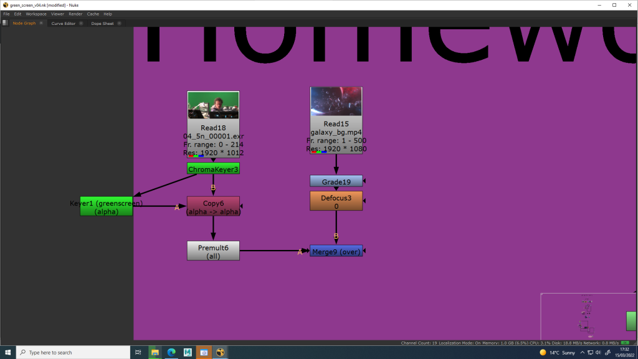Open the Viewer menu
638x359 pixels.
[57, 14]
